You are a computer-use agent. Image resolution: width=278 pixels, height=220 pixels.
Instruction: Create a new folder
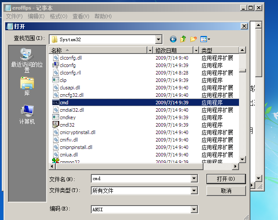coord(193,39)
